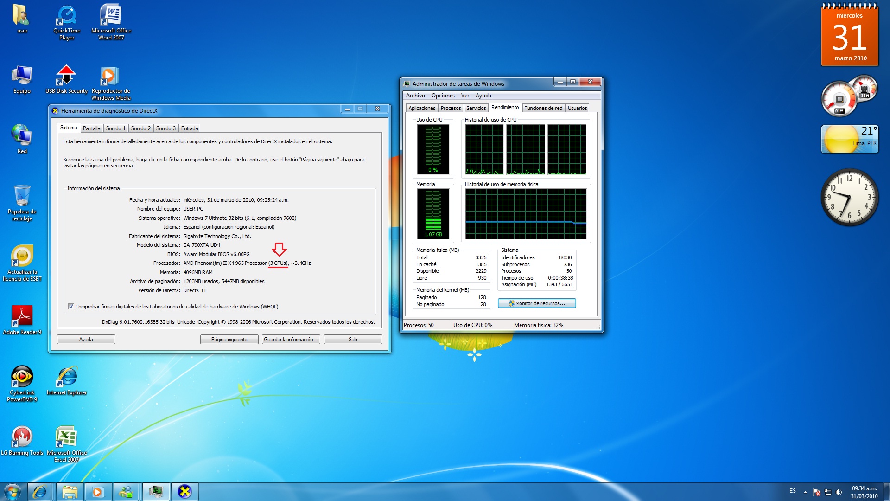Viewport: 890px width, 501px height.
Task: Click the volume speaker icon in tray
Action: point(839,492)
